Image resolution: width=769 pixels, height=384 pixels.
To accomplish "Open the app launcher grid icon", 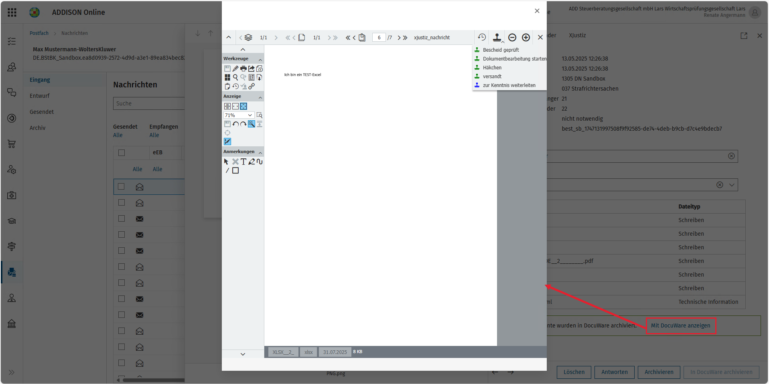I will [x=12, y=12].
